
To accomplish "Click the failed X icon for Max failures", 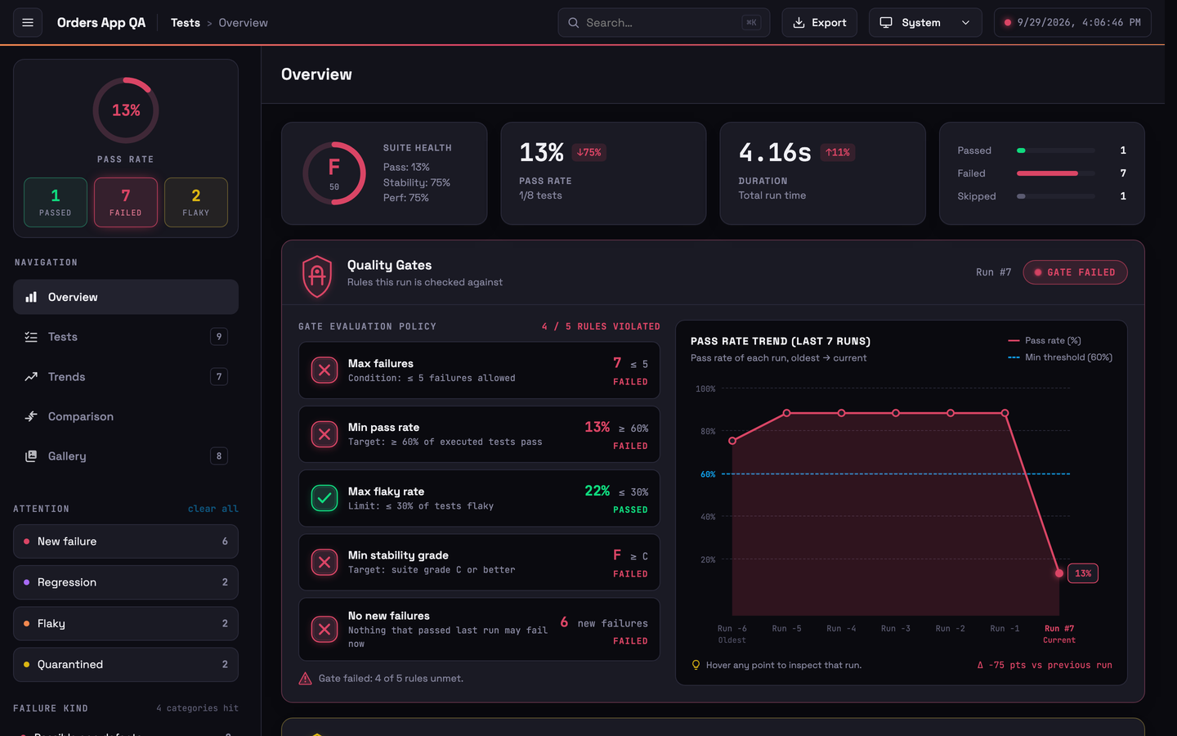I will 324,370.
